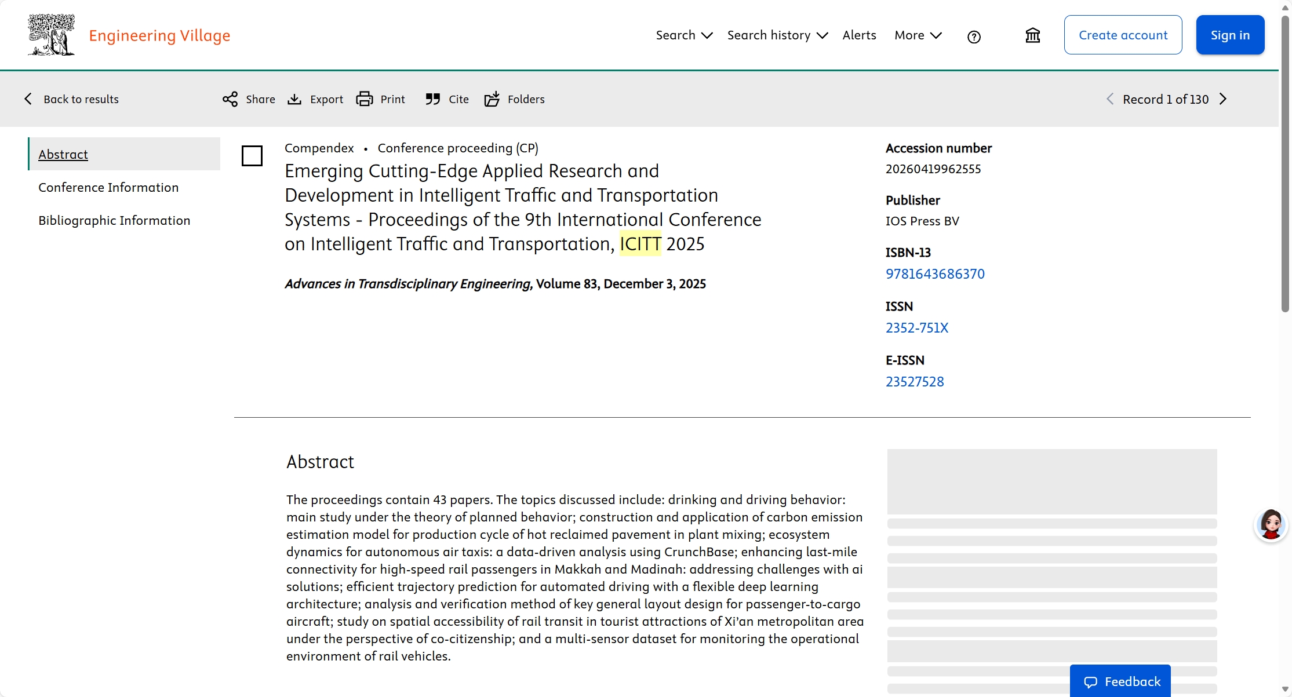1292x697 pixels.
Task: Open the Feedback button
Action: (1120, 681)
